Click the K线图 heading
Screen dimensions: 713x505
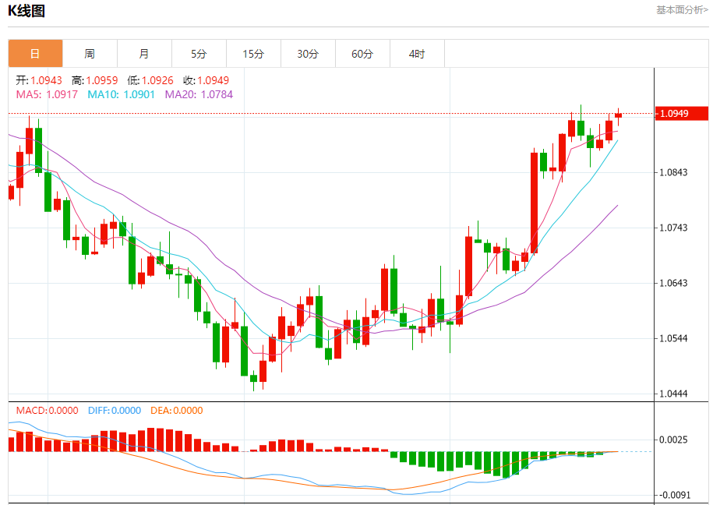click(26, 10)
